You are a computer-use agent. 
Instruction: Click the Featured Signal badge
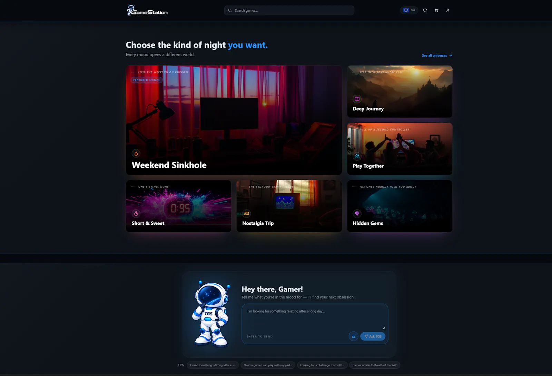pyautogui.click(x=147, y=80)
